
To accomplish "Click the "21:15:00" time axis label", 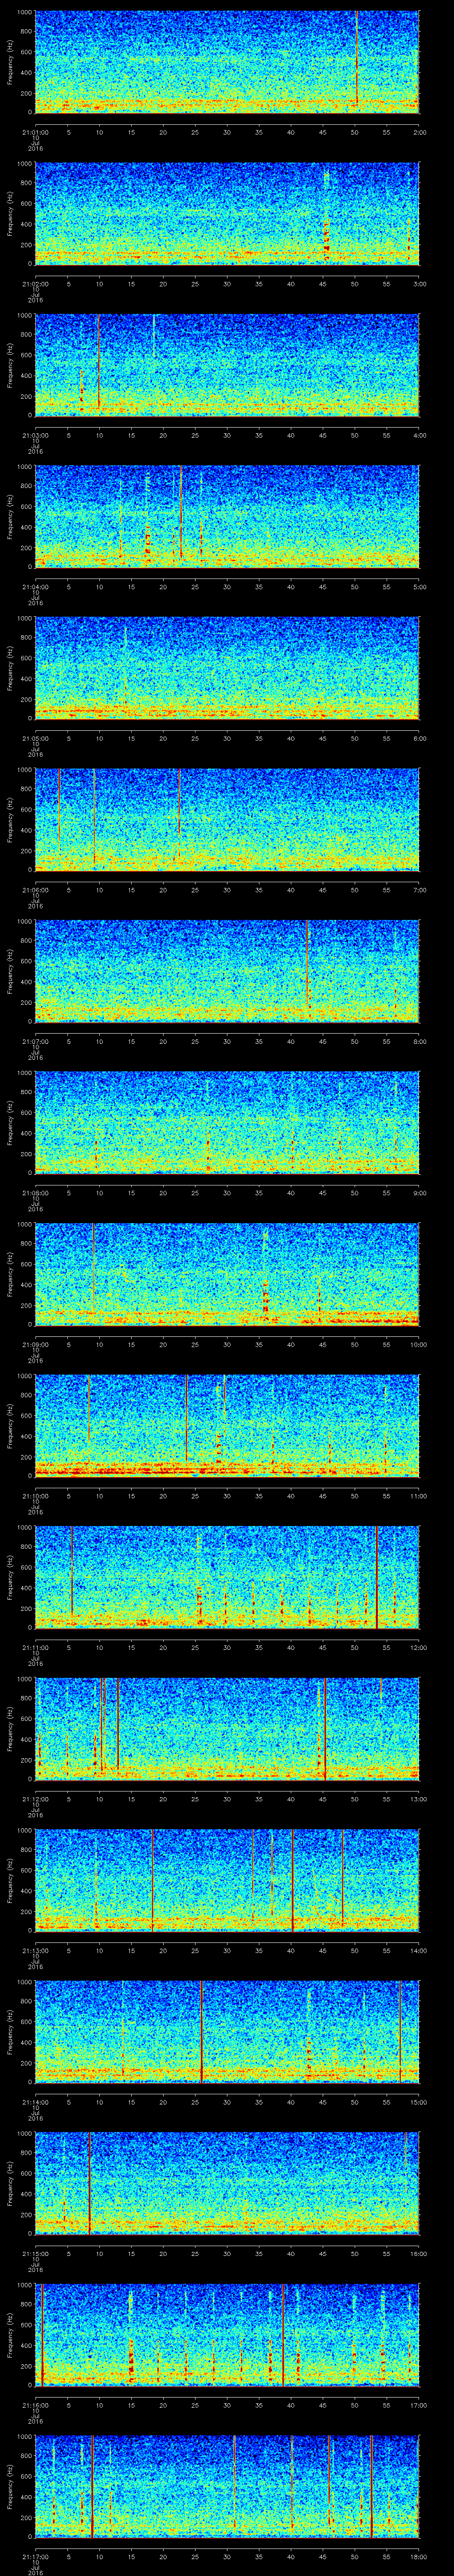I will [x=35, y=2252].
